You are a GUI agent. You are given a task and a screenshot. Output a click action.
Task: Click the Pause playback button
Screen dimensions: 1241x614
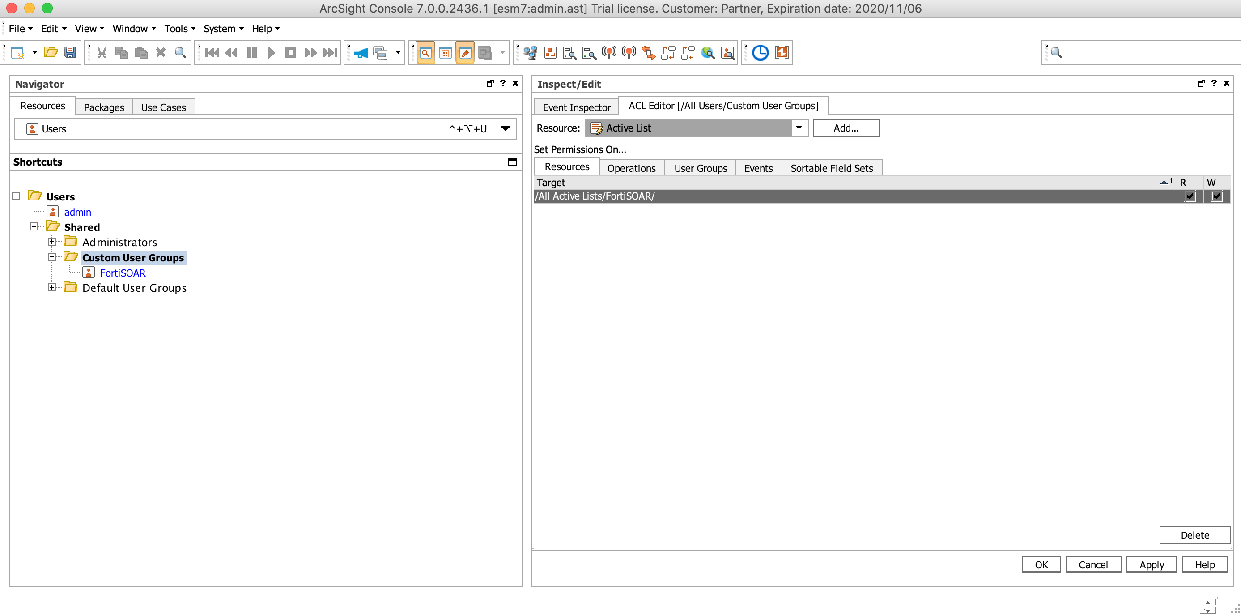tap(251, 52)
